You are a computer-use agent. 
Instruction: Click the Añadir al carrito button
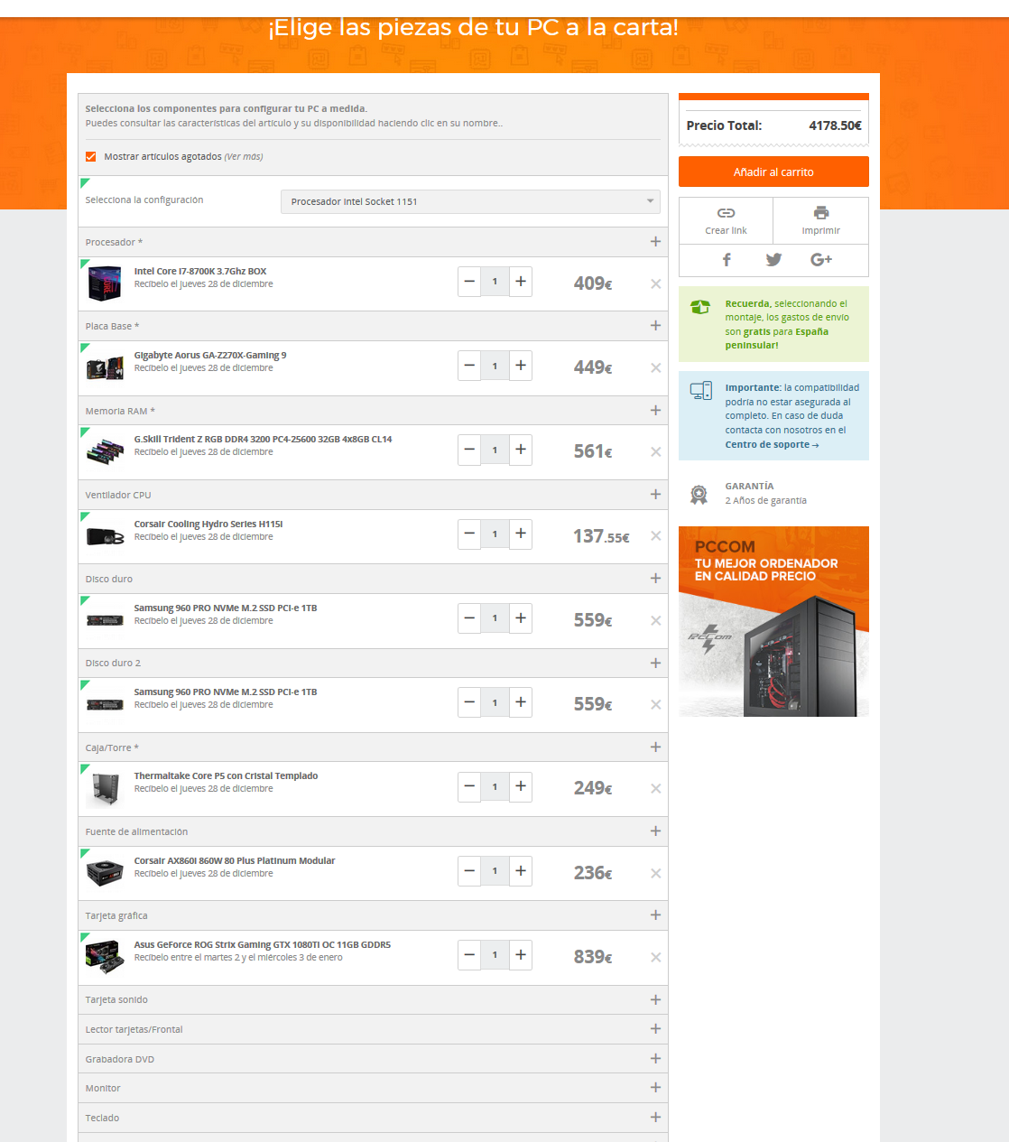click(773, 172)
